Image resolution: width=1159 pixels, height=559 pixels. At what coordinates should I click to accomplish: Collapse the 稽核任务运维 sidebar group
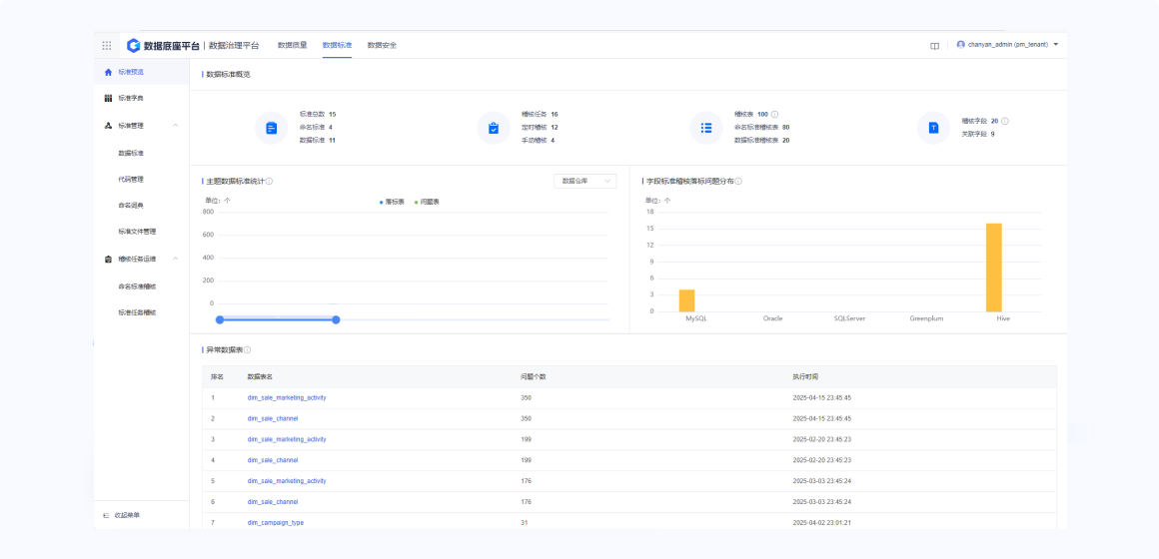(176, 259)
